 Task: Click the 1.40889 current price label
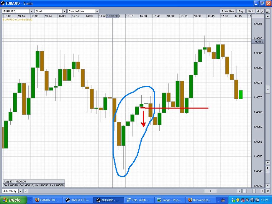pos(258,42)
